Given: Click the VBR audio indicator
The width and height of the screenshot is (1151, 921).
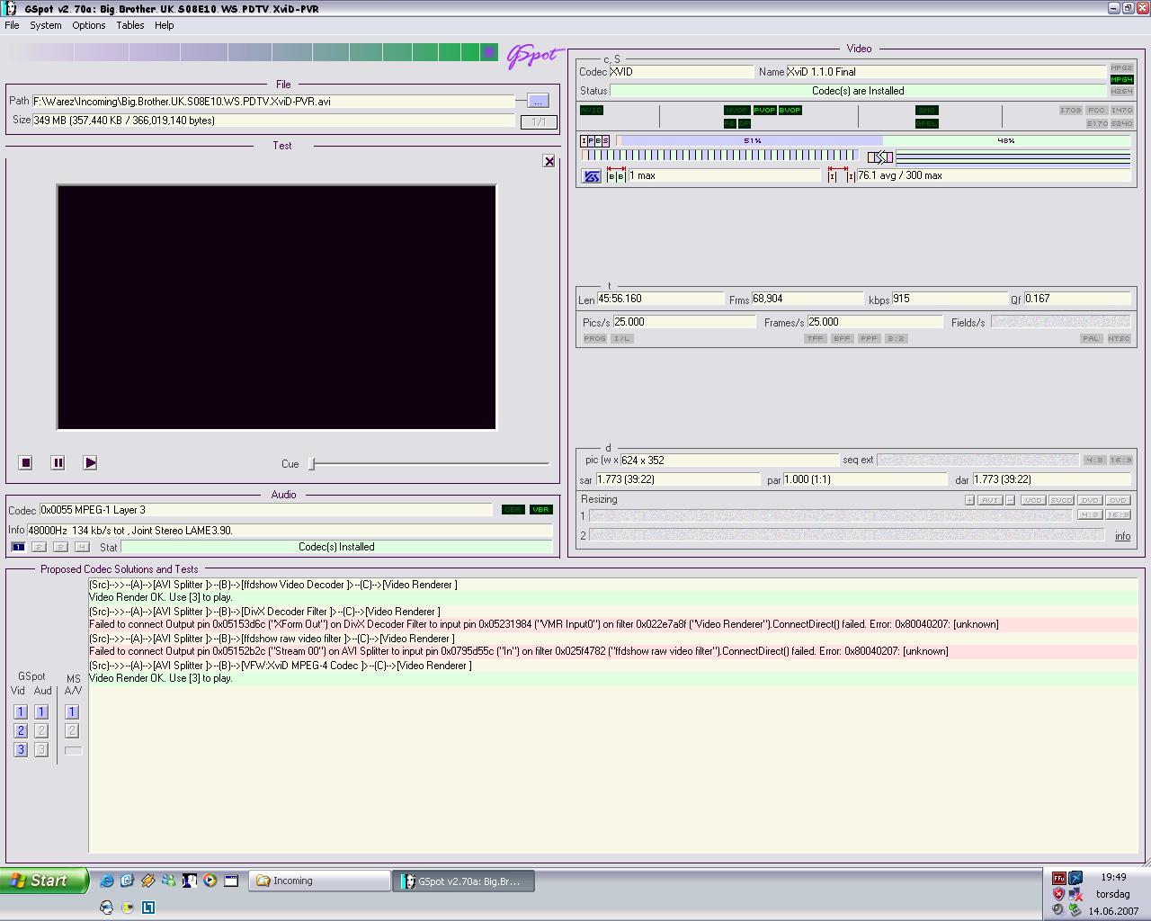Looking at the screenshot, I should pyautogui.click(x=540, y=509).
